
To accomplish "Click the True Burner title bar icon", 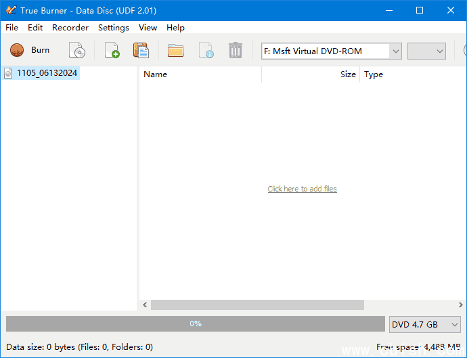I will [x=10, y=10].
